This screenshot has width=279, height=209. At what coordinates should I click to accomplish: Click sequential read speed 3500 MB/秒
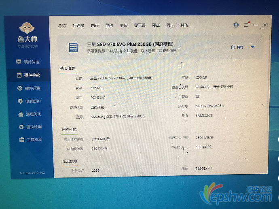[x=101, y=139]
